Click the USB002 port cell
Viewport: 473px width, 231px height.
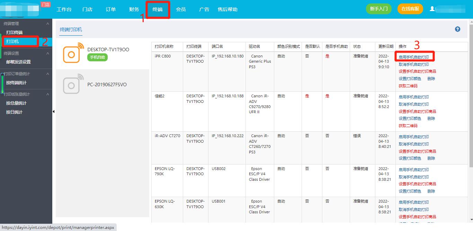(218, 169)
